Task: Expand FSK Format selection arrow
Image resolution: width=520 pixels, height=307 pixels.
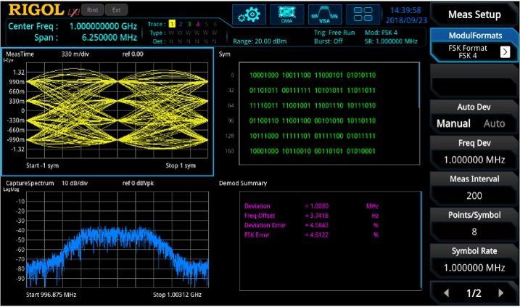Action: pyautogui.click(x=505, y=52)
